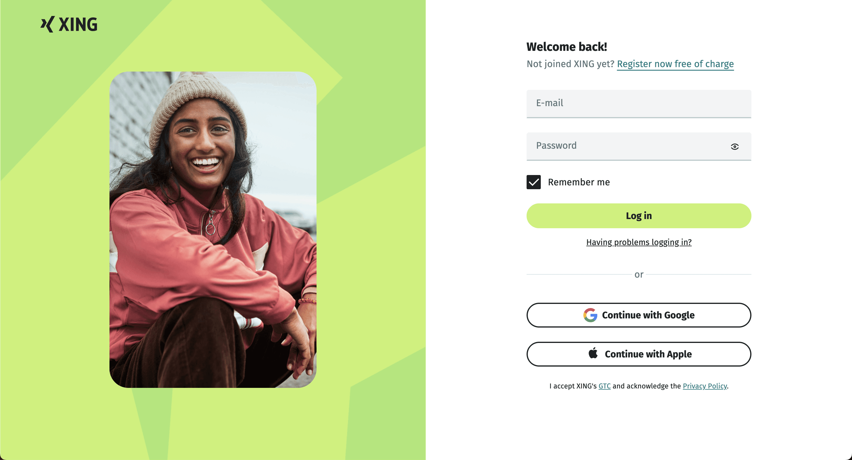The height and width of the screenshot is (460, 852).
Task: Show password with the eye icon
Action: click(x=735, y=146)
